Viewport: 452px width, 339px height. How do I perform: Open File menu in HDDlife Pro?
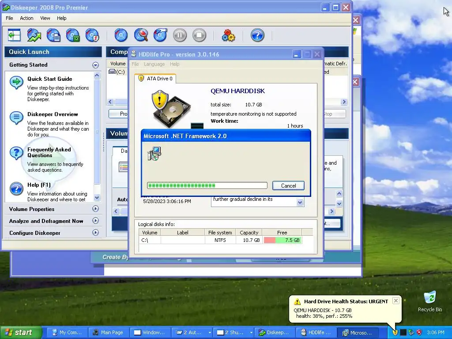tap(135, 64)
